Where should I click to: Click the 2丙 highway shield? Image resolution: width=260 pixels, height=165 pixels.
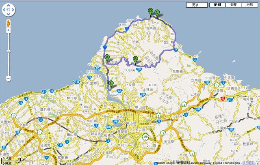click(x=231, y=130)
